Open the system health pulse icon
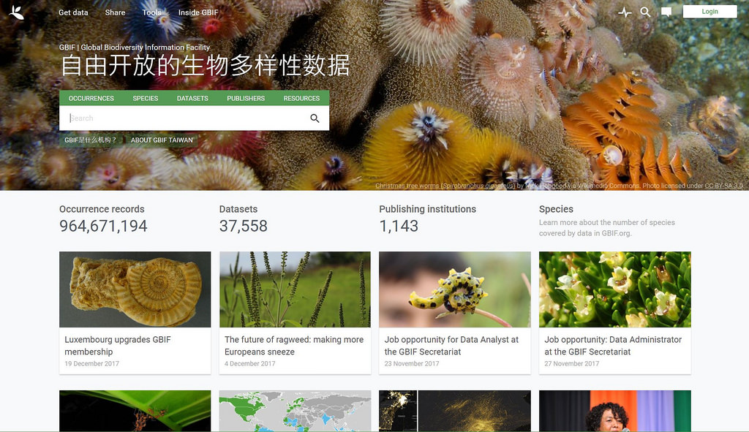The height and width of the screenshot is (432, 749). 625,12
